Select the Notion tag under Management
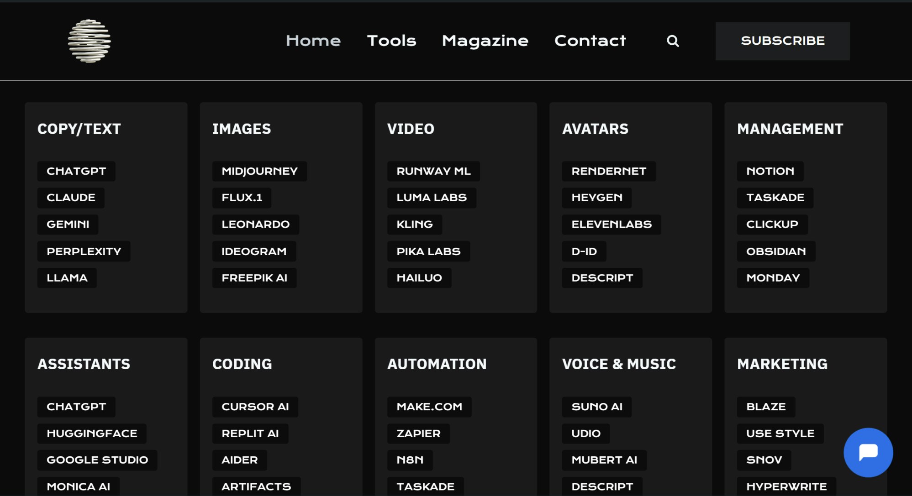This screenshot has width=912, height=496. 770,171
